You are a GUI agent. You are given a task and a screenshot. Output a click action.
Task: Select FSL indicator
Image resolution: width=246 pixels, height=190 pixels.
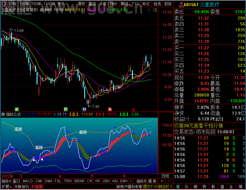[58, 181]
